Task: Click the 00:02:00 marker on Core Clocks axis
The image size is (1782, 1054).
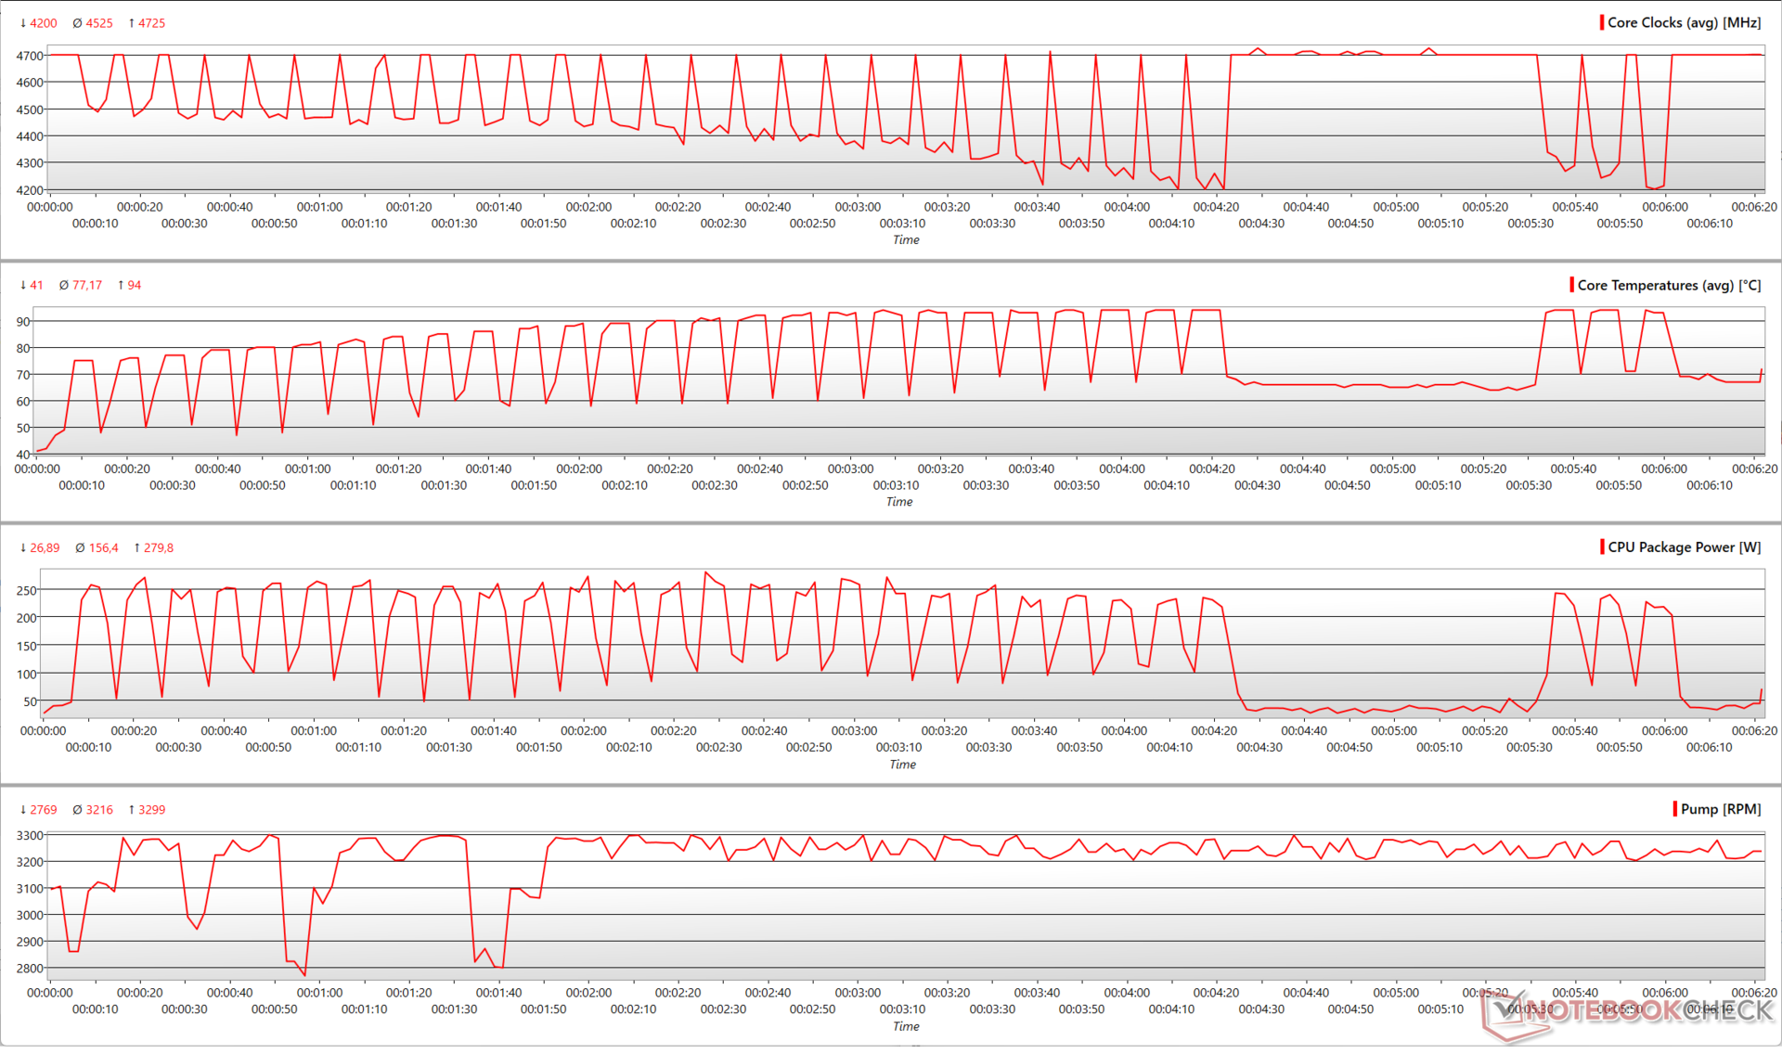Action: click(x=588, y=207)
